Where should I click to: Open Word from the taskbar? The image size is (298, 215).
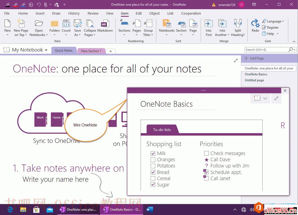click(149, 210)
